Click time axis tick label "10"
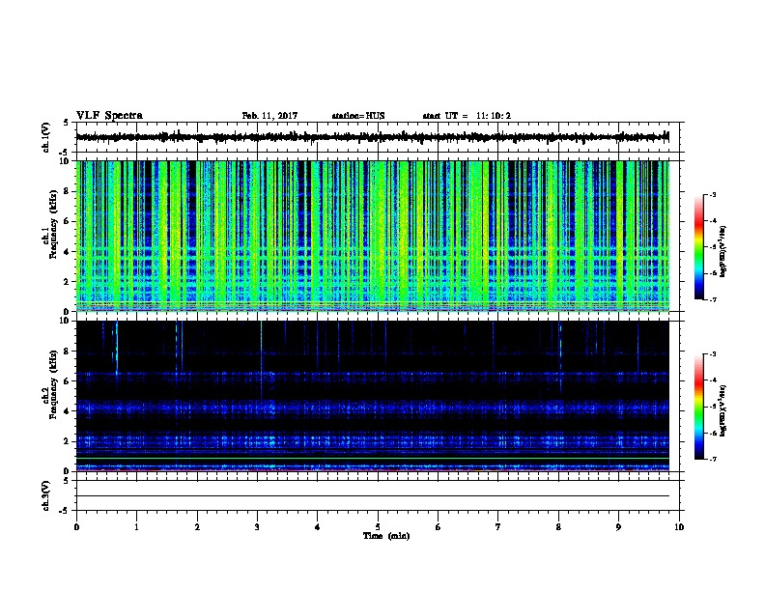765x591 pixels. (679, 527)
